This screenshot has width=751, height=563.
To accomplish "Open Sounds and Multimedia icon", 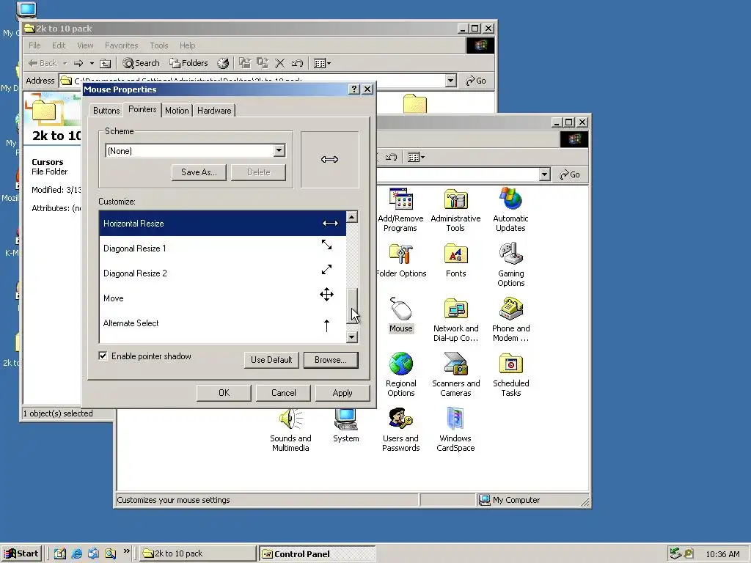I will point(290,430).
